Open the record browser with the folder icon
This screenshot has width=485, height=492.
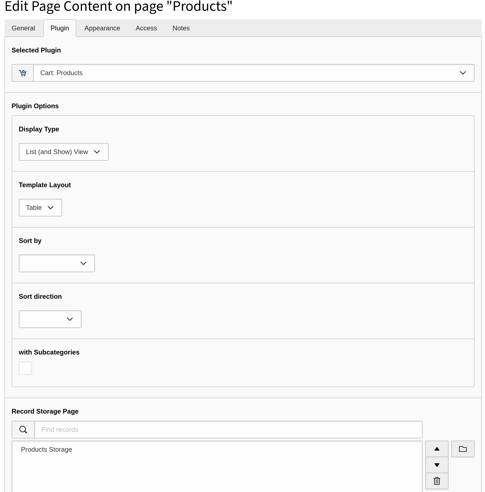pyautogui.click(x=463, y=449)
